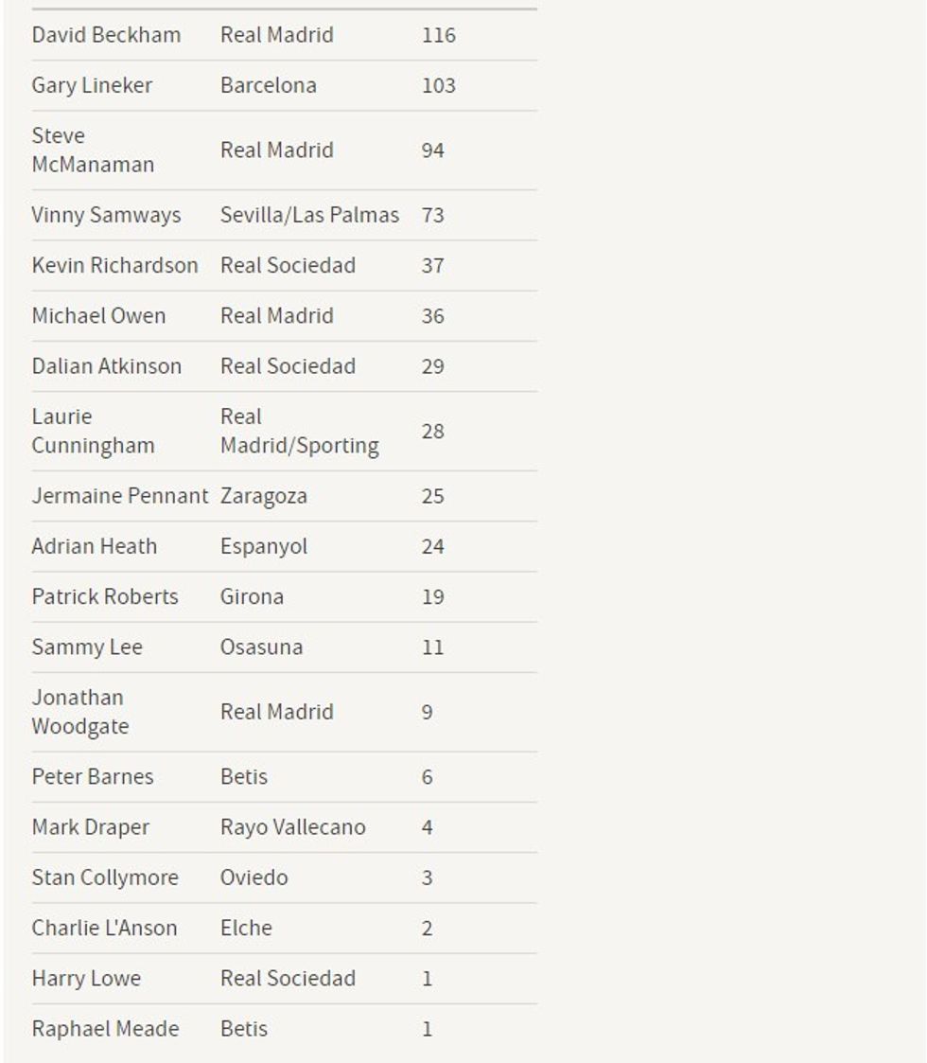Select the Real Madrid/Sporting club cell
The image size is (927, 1063).
point(299,432)
